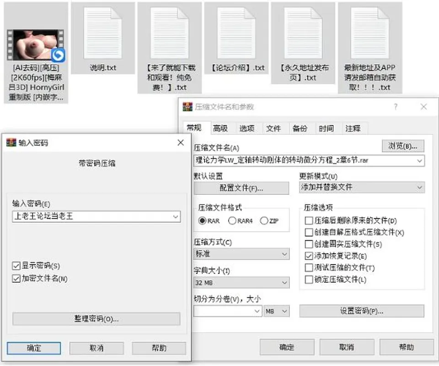439x366 pixels.
Task: Open the 注释 tab
Action: [x=353, y=129]
